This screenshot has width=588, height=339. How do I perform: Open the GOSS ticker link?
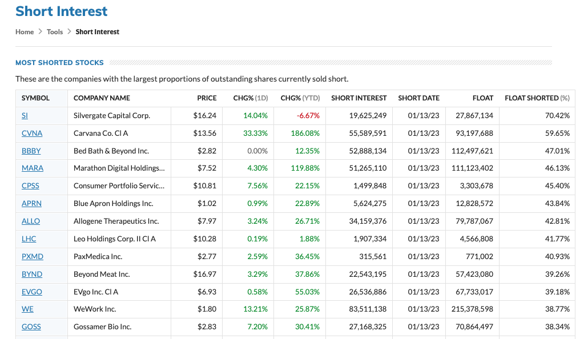point(31,327)
